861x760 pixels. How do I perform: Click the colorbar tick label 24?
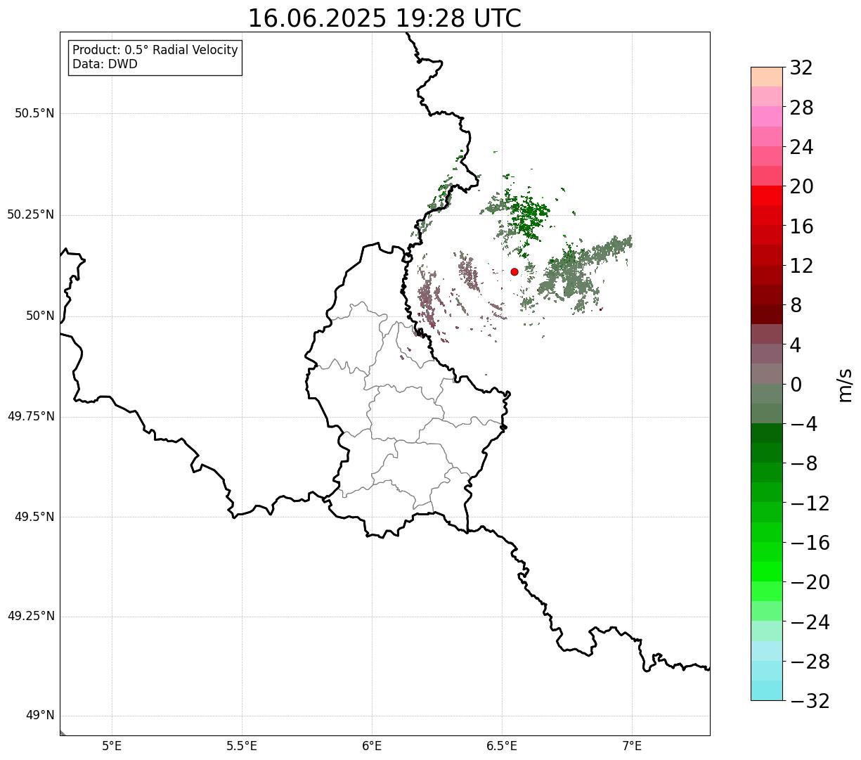pyautogui.click(x=801, y=148)
